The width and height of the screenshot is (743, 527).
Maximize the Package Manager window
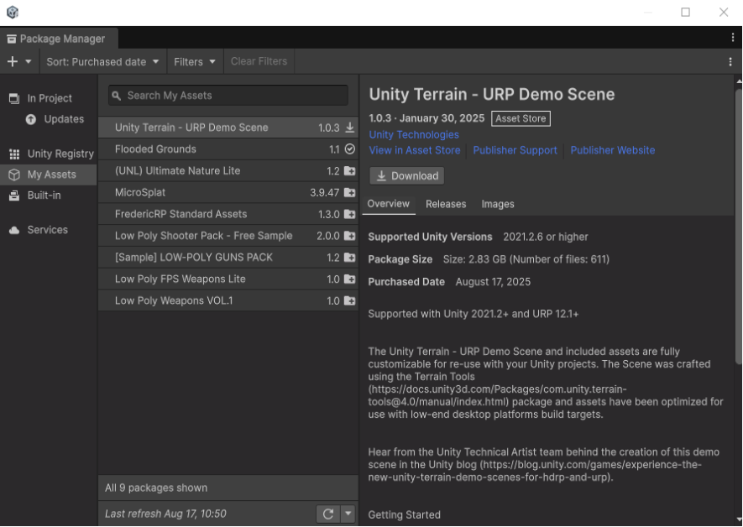coord(685,13)
